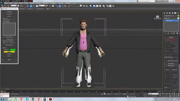The width and height of the screenshot is (180, 101).
Task: Click the Load IFP button
Action: click(x=9, y=16)
